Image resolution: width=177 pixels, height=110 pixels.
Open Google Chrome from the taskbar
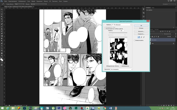tap(105, 108)
